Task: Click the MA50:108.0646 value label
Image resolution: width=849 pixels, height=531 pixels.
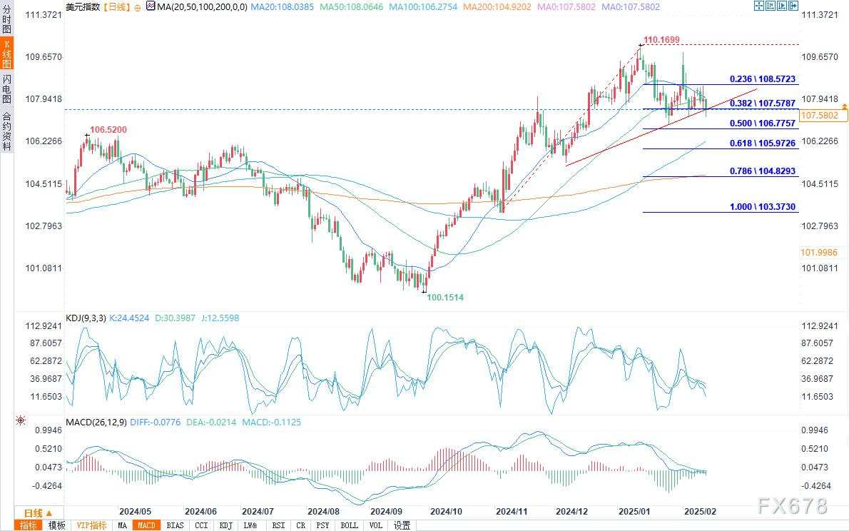Action: coord(352,7)
